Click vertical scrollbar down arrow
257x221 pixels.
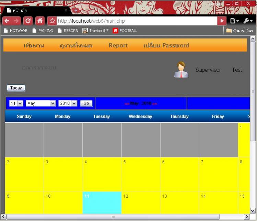click(253, 211)
